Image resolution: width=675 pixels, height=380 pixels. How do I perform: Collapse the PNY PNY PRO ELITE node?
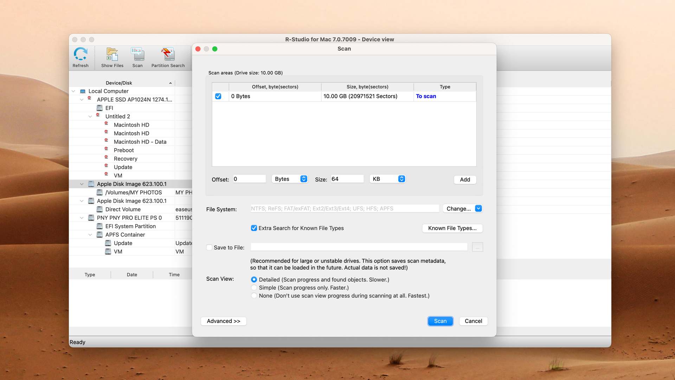(x=82, y=218)
